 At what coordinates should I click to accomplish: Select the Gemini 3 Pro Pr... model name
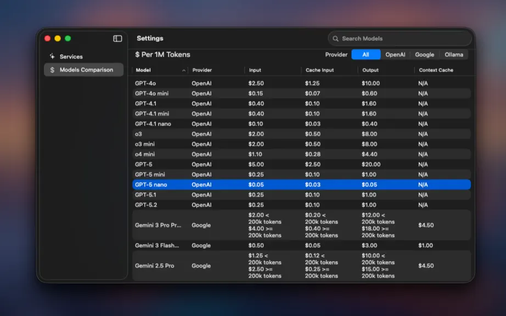pos(158,225)
